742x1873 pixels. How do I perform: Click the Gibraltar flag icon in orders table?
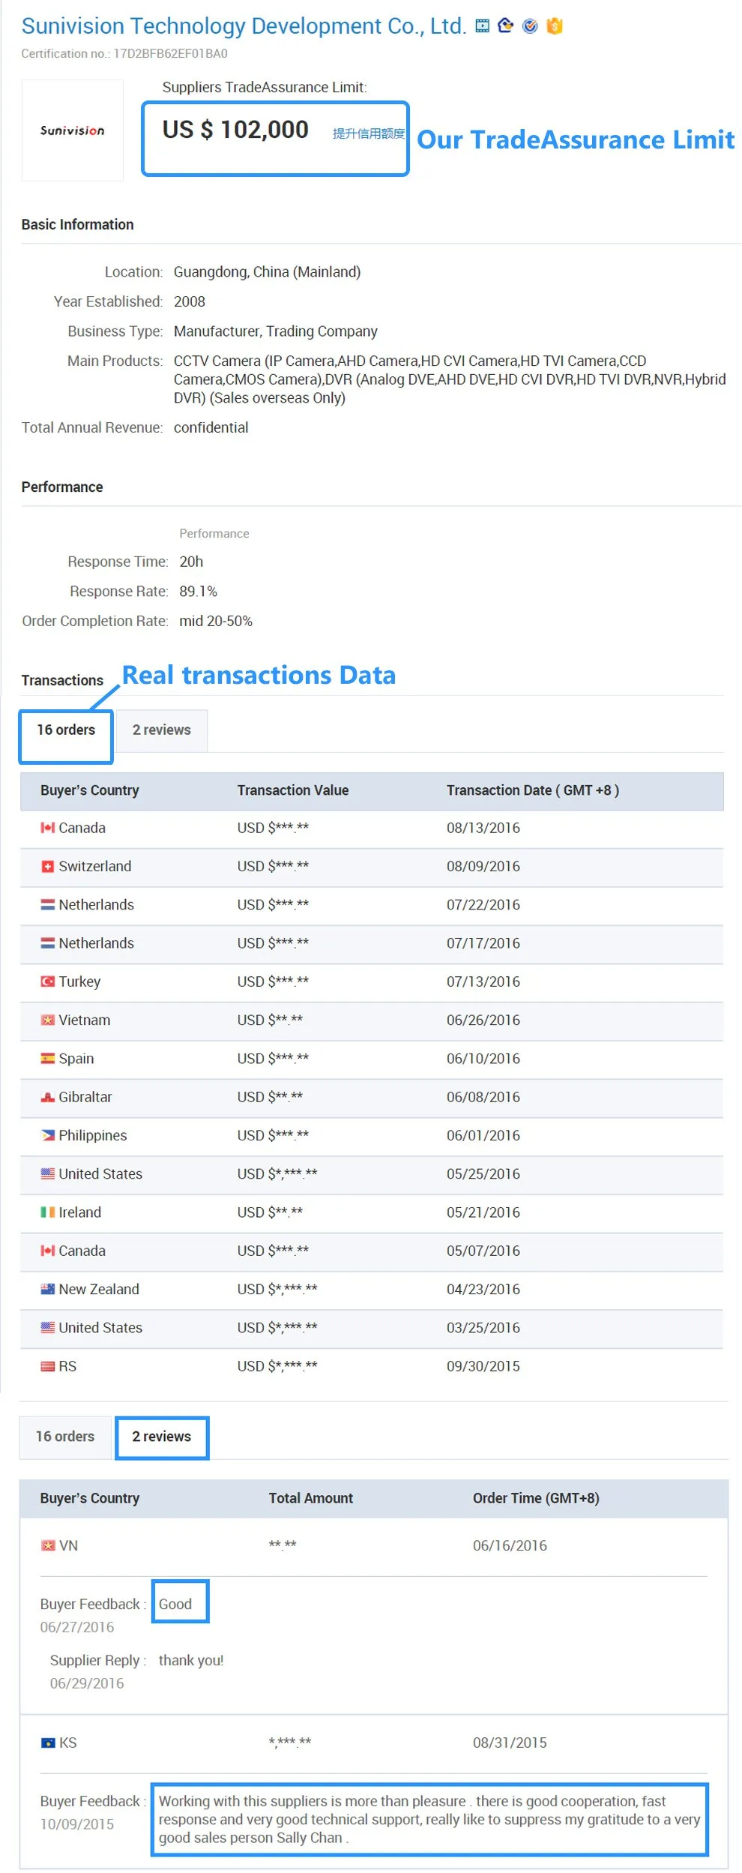pos(47,1098)
